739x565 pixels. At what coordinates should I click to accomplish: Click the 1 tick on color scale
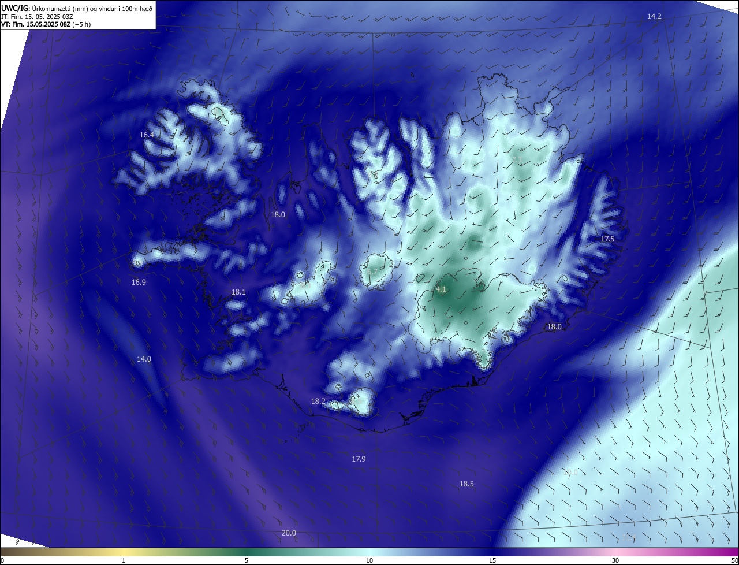124,560
